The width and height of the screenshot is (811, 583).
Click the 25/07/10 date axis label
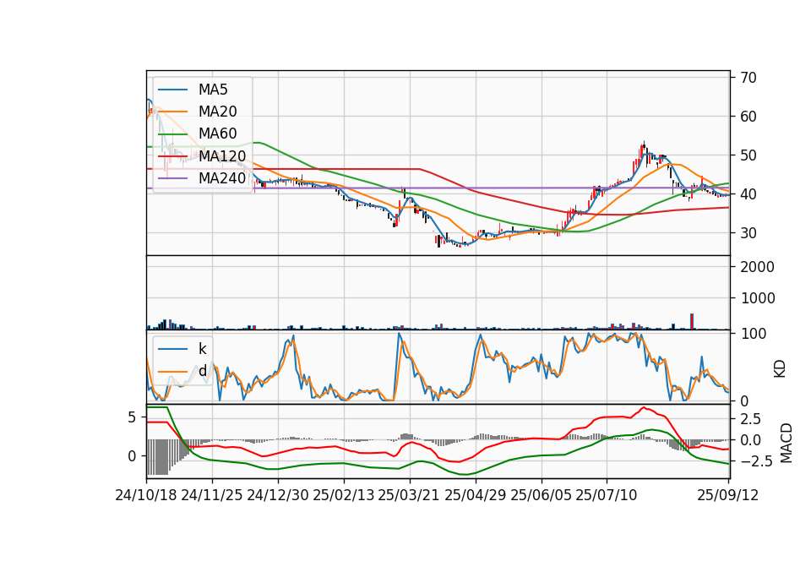607,495
